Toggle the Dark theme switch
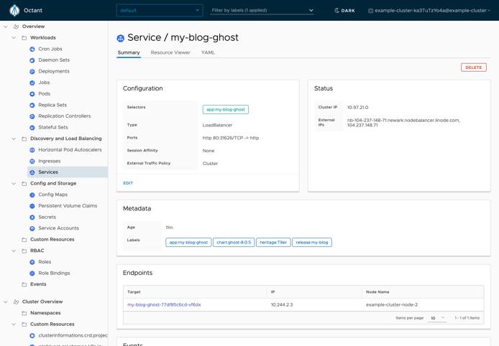The image size is (499, 346). pyautogui.click(x=344, y=11)
